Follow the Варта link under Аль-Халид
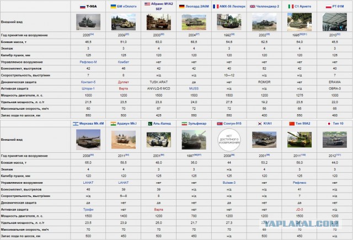This screenshot has height=240, width=353. [159, 210]
